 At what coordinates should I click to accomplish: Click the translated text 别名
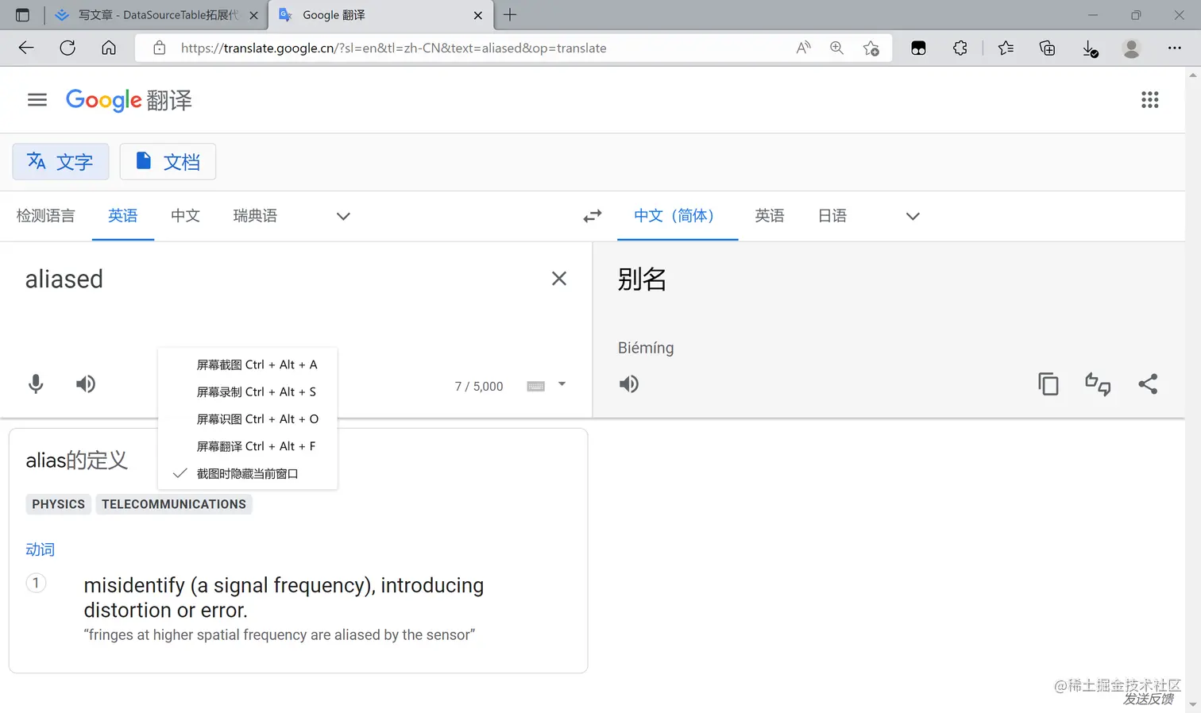(x=643, y=279)
